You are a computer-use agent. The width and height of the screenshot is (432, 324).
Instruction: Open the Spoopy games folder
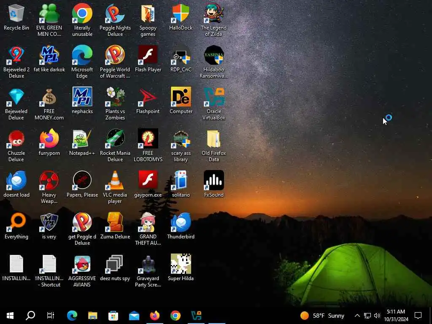tap(148, 20)
